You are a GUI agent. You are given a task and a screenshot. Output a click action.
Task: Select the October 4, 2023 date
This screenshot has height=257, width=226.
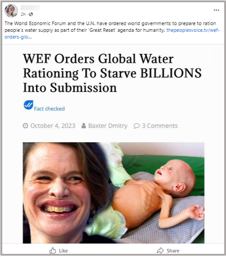tap(53, 126)
